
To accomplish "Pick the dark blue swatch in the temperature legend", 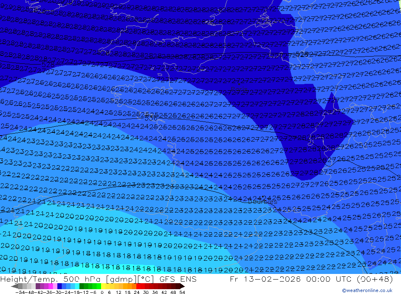I will [x=59, y=286].
